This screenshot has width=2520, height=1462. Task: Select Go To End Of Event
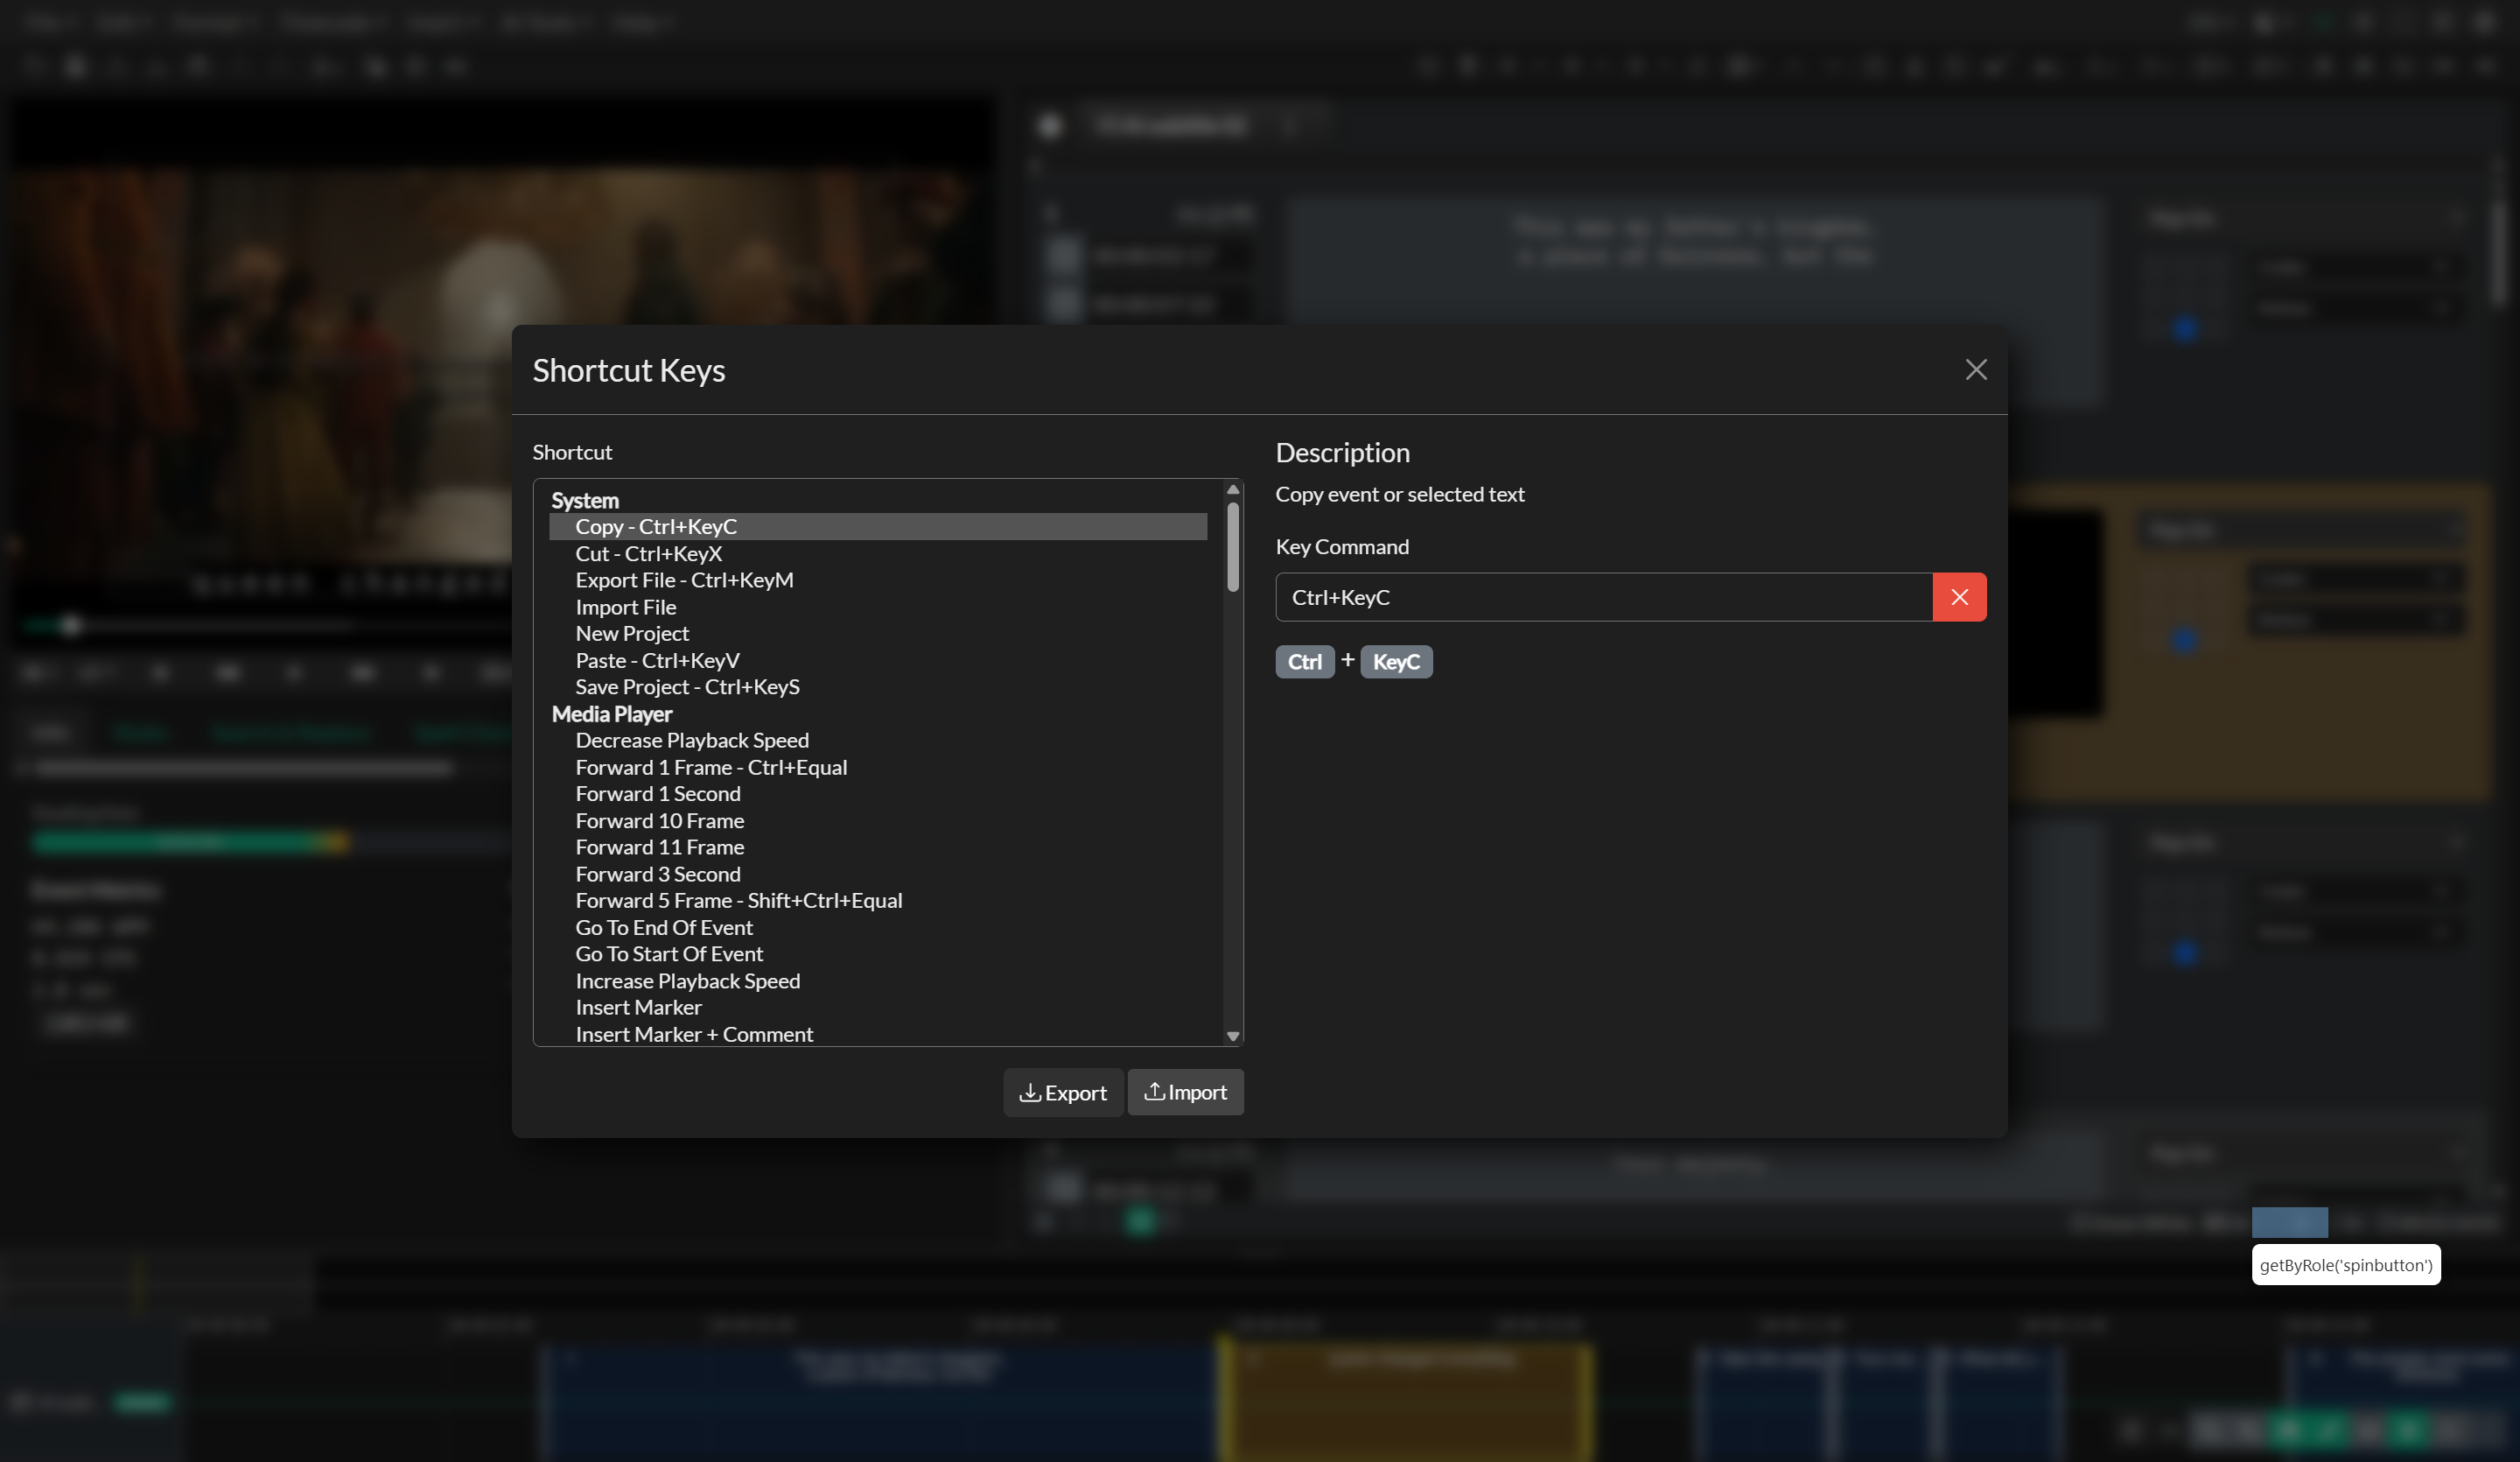(x=878, y=928)
